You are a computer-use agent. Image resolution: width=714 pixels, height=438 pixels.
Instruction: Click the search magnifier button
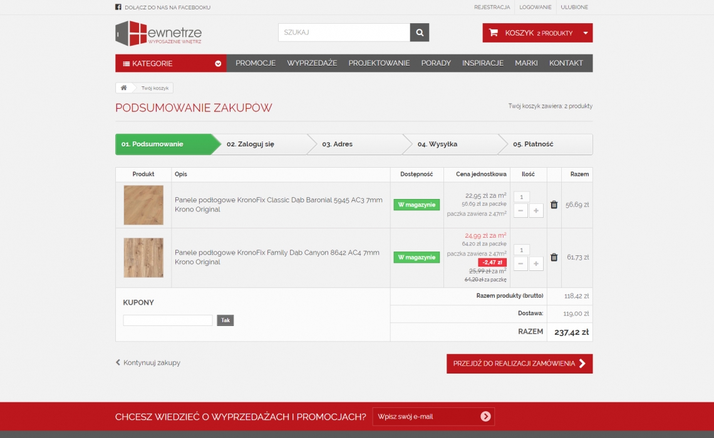(x=420, y=33)
